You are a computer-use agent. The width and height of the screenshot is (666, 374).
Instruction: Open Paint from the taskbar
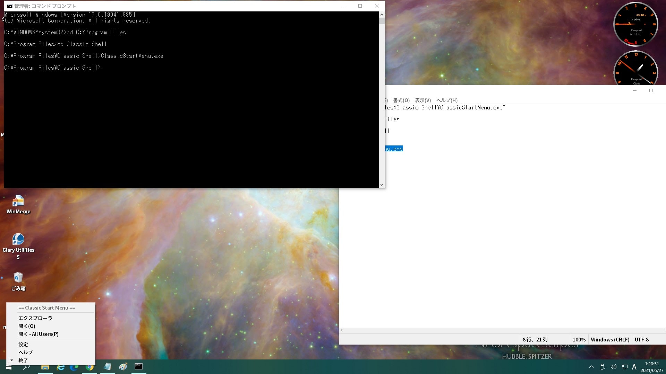[x=123, y=366]
